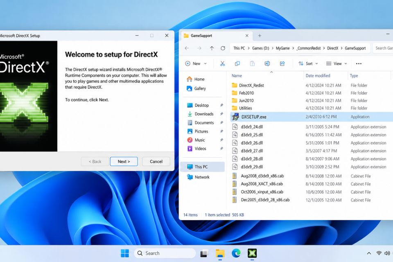Select Aug2008_XACT_x86.cab file

tap(262, 184)
